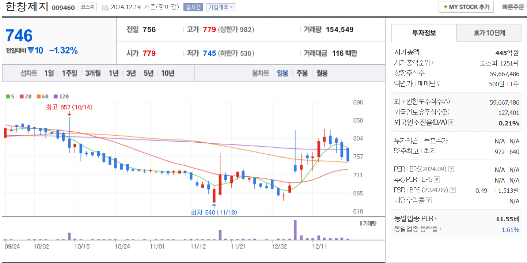Click the red 20-day moving average legend

tap(26, 97)
